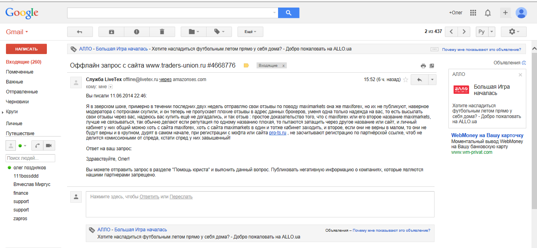537x248 pixels.
Task: Print the email with printer icon
Action: tap(423, 66)
